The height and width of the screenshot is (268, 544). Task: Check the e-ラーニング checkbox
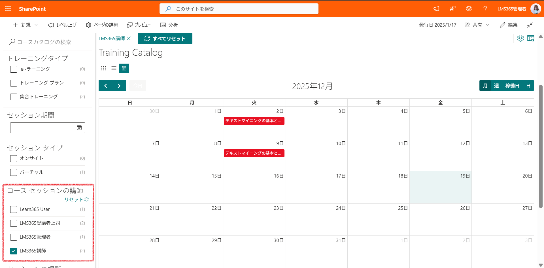[14, 69]
